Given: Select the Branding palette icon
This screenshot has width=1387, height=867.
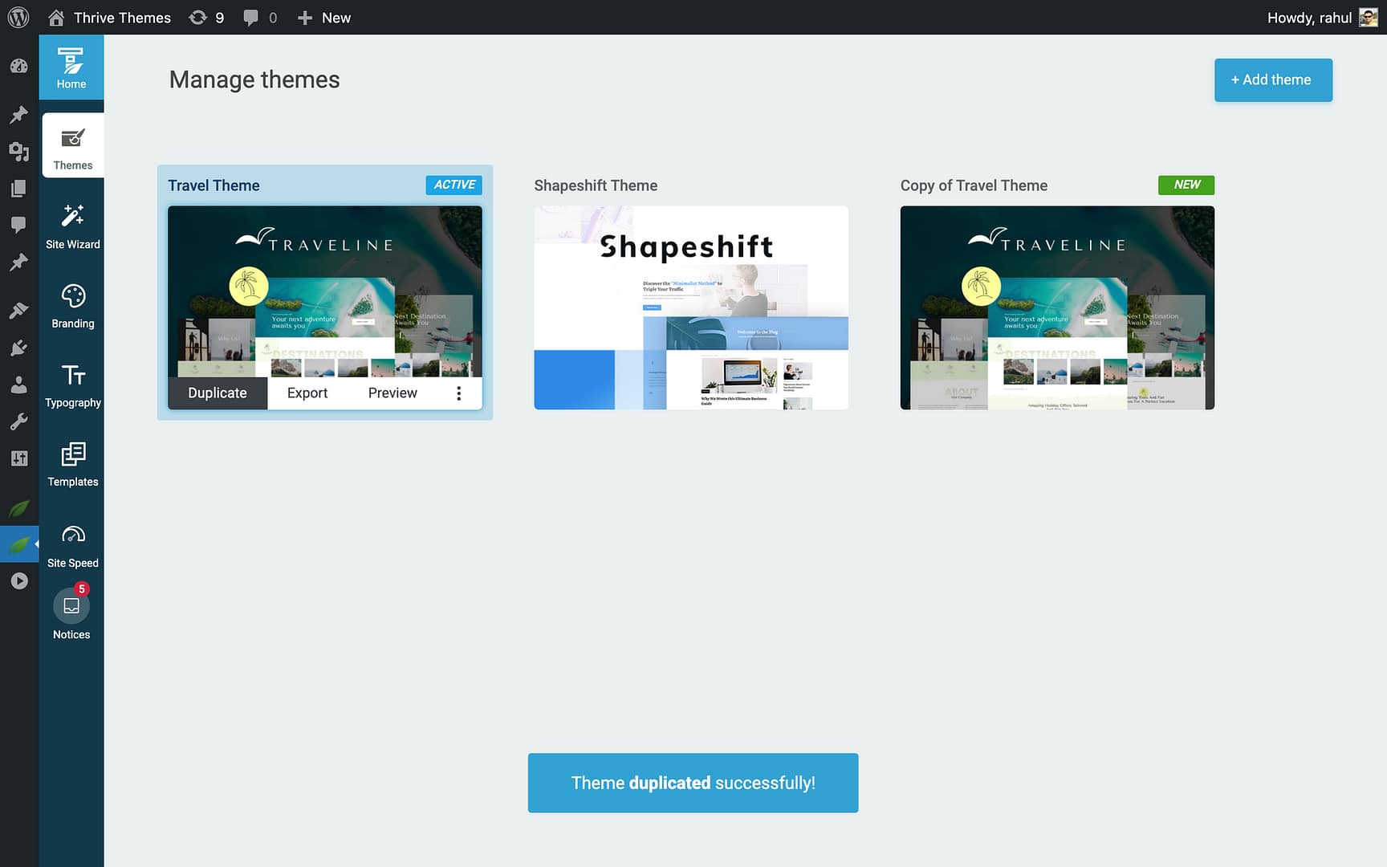Looking at the screenshot, I should click(x=72, y=303).
